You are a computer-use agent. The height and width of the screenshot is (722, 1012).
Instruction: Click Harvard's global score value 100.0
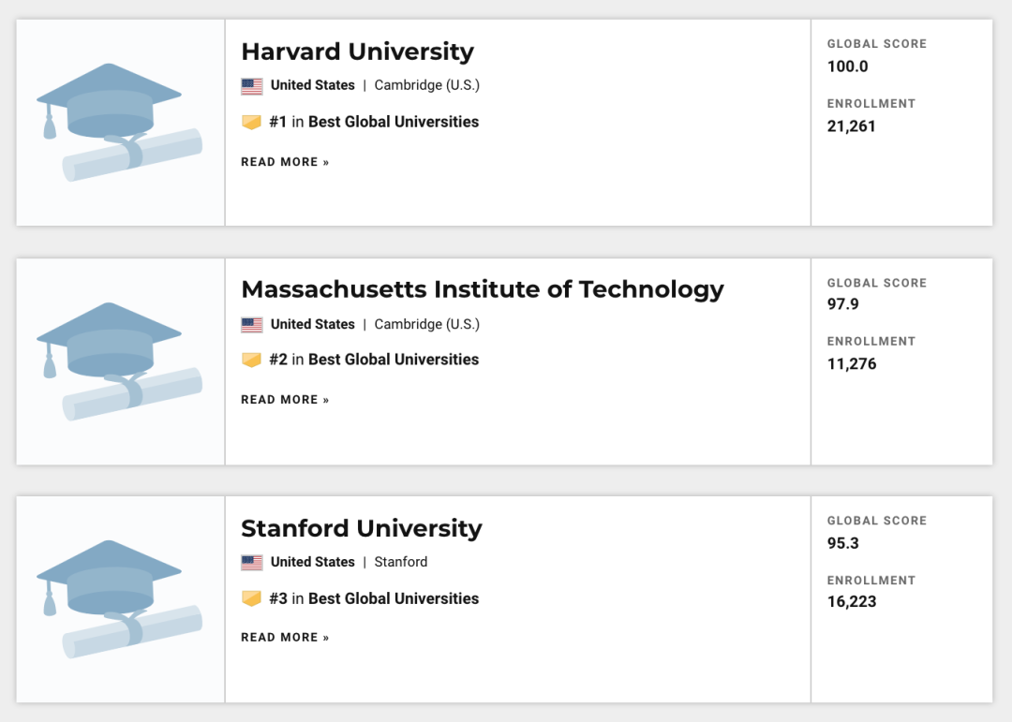[848, 66]
